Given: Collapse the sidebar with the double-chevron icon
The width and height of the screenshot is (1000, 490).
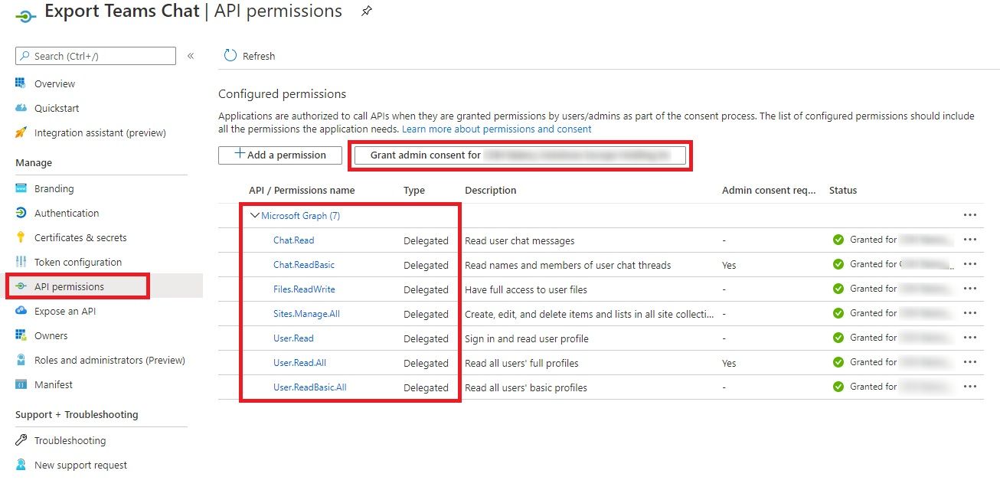Looking at the screenshot, I should [x=191, y=56].
